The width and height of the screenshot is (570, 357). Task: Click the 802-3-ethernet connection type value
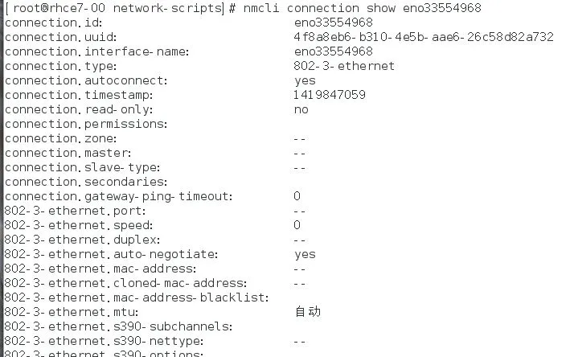(344, 66)
